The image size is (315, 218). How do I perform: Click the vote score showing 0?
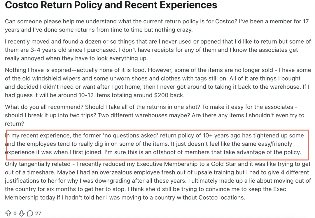click(x=15, y=213)
